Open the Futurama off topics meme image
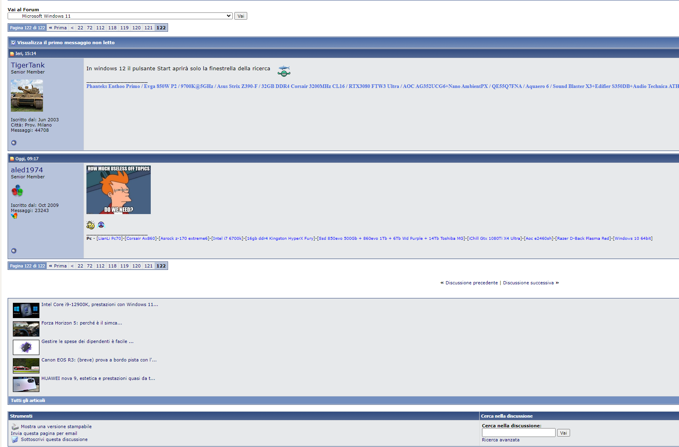 [119, 190]
